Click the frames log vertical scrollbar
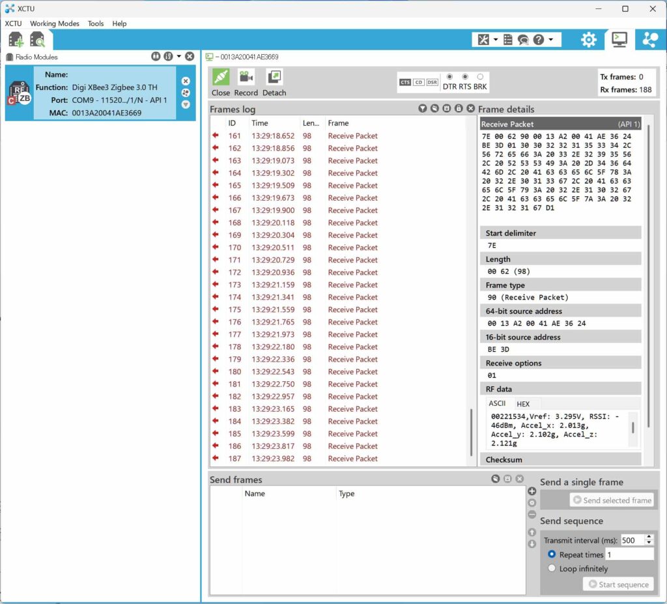This screenshot has height=604, width=667. coord(472,432)
